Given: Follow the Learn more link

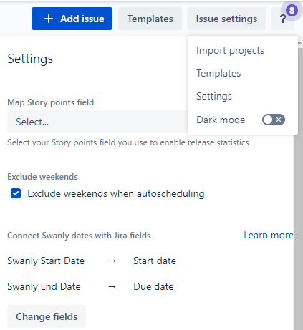Looking at the screenshot, I should click(269, 235).
